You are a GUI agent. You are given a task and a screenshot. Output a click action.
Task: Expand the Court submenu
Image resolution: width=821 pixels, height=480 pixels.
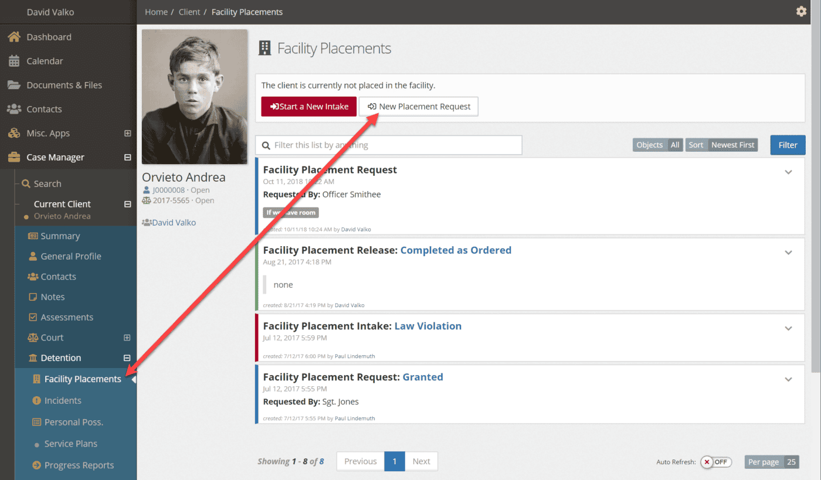coord(127,338)
